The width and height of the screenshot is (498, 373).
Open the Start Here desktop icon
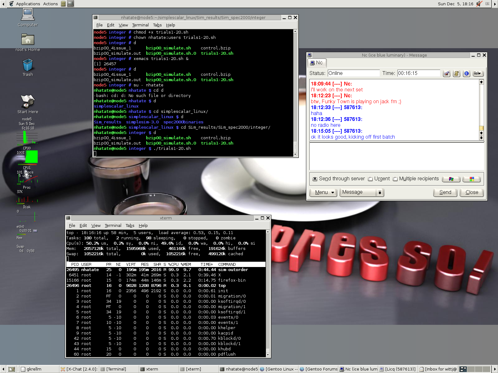(28, 104)
